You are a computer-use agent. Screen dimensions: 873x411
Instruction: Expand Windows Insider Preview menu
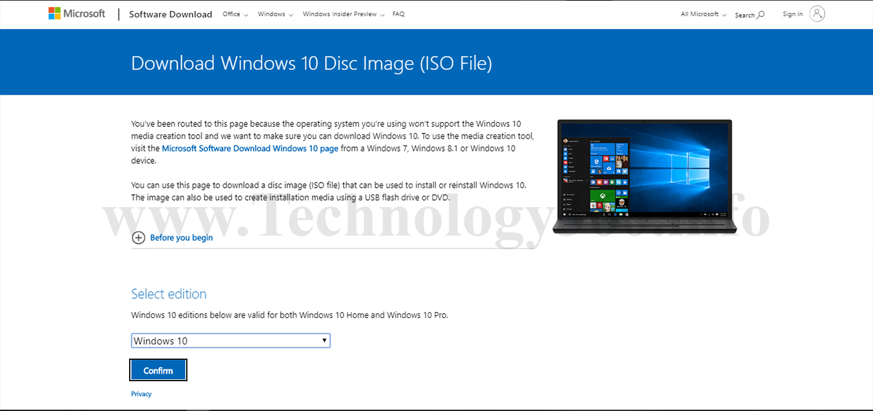click(x=344, y=14)
